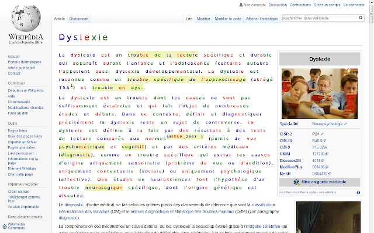Screen dimensions: 374x233
Task: Click Citer cette page link
Action: tap(20, 174)
